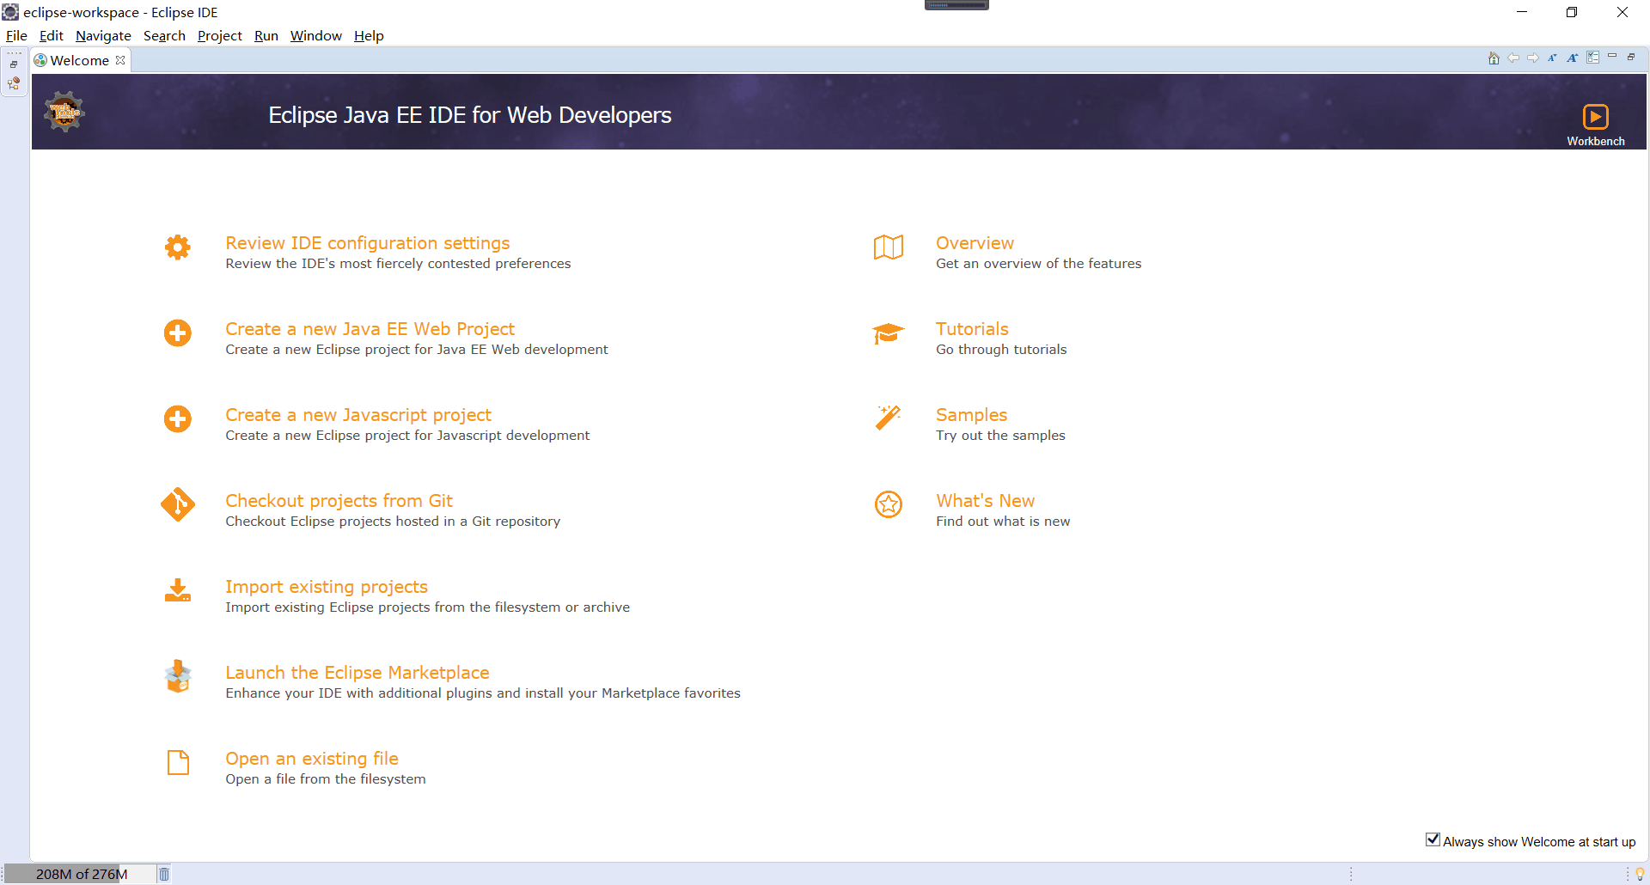Click the star icon for What's New
1650x885 pixels.
(889, 504)
